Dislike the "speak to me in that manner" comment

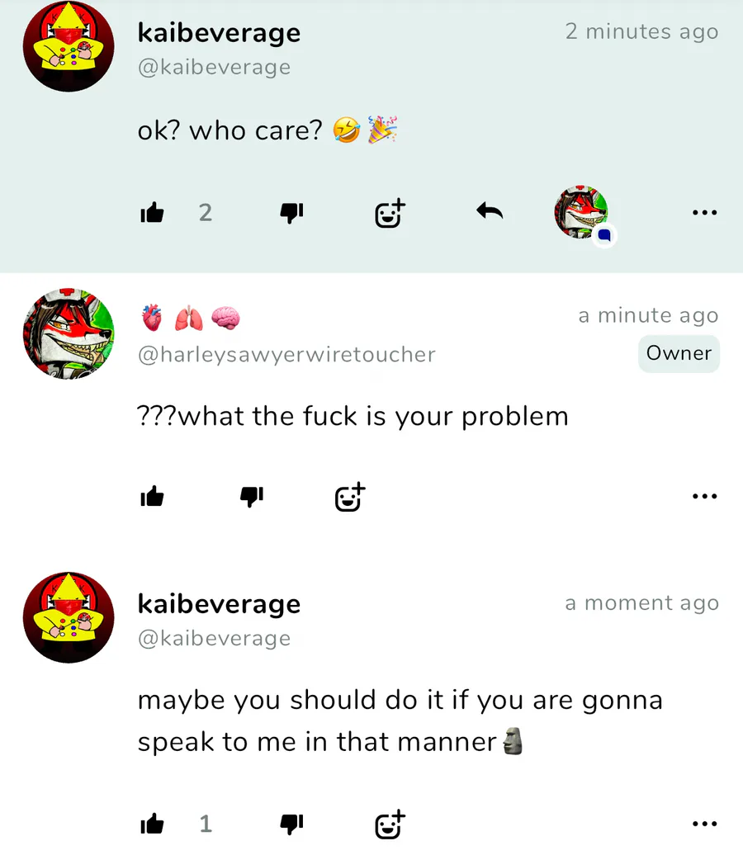pos(292,824)
